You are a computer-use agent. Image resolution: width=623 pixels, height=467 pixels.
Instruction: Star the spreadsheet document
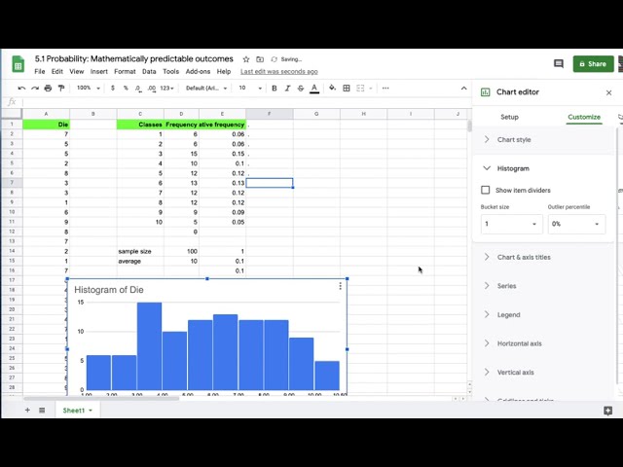click(246, 59)
